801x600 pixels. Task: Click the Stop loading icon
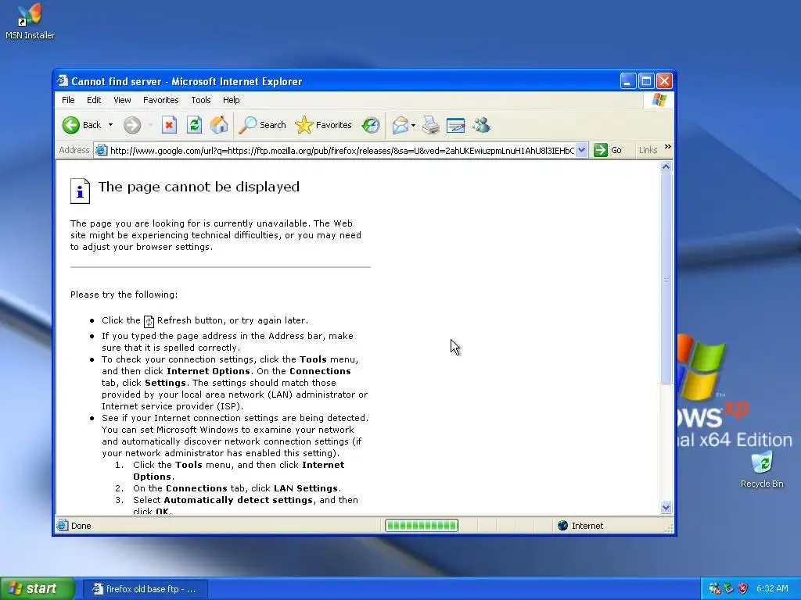[x=169, y=125]
